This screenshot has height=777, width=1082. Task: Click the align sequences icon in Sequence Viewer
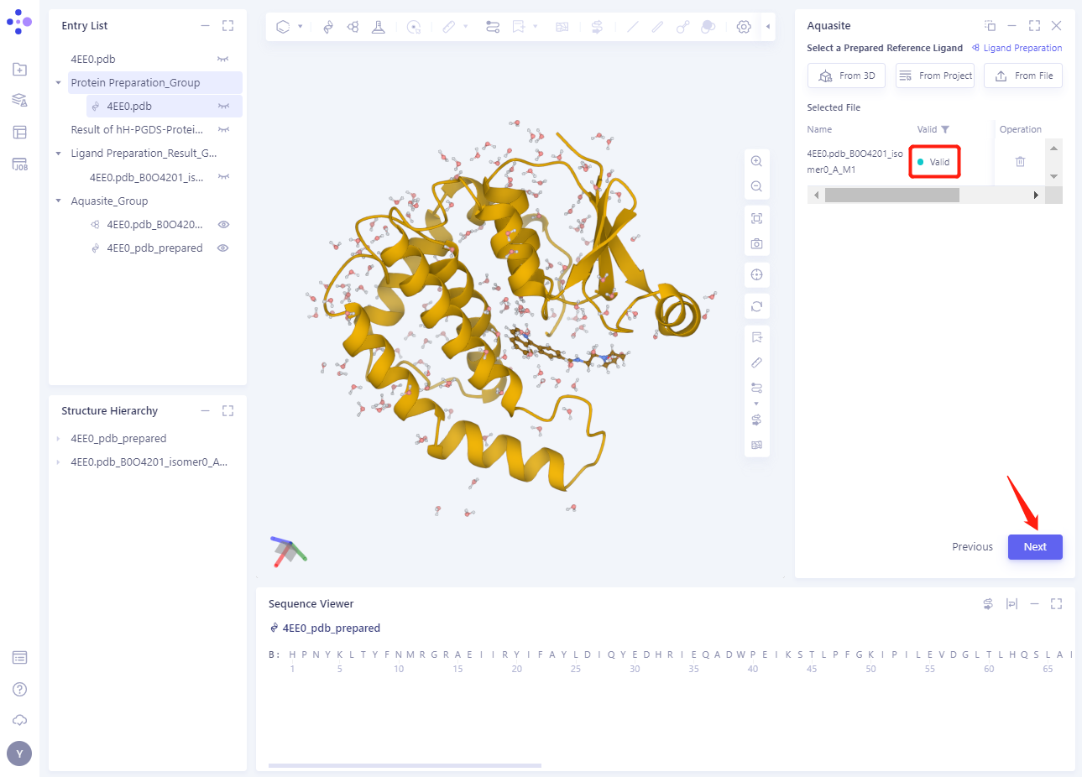point(1011,603)
